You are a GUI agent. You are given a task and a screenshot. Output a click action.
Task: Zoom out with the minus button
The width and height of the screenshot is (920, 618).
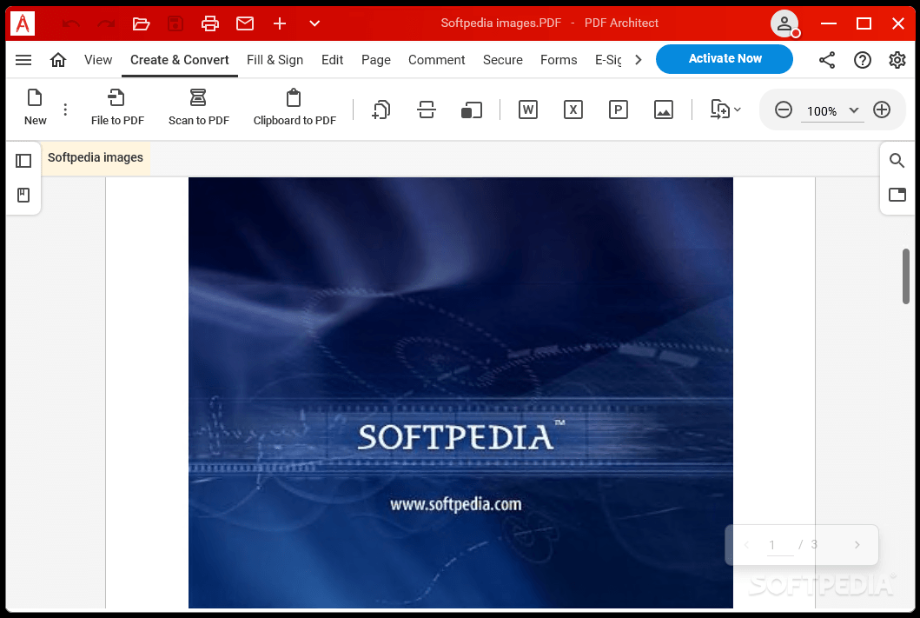coord(784,110)
